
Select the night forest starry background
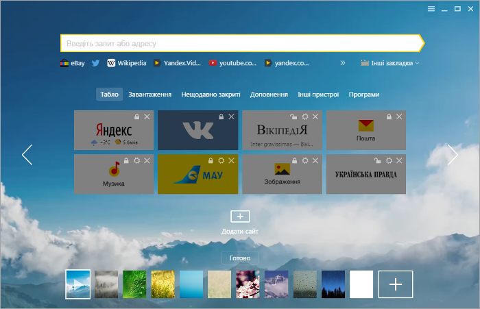(333, 284)
